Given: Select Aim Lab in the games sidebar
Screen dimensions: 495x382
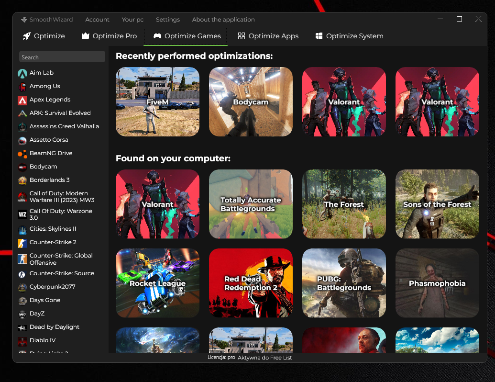Looking at the screenshot, I should [41, 72].
